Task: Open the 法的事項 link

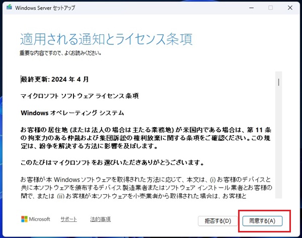Action: [x=100, y=219]
